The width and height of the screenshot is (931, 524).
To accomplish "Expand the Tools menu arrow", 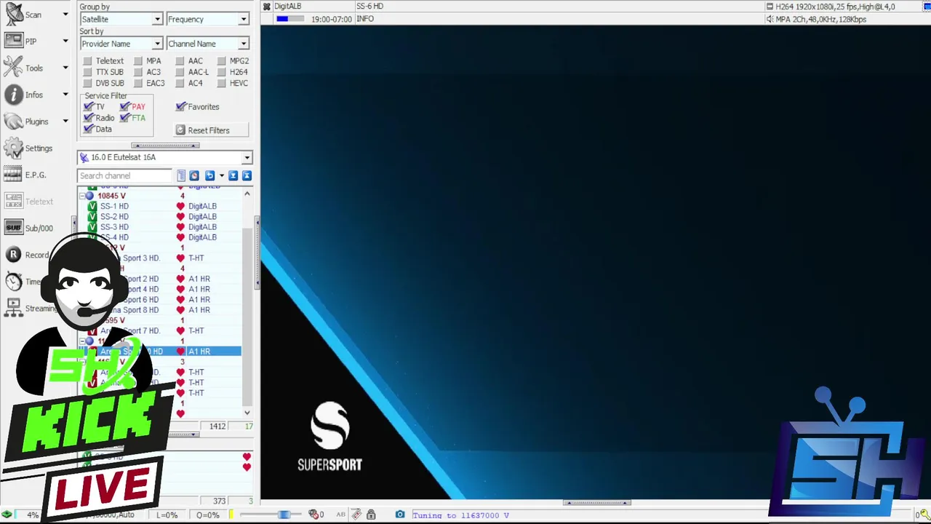I will [x=65, y=68].
